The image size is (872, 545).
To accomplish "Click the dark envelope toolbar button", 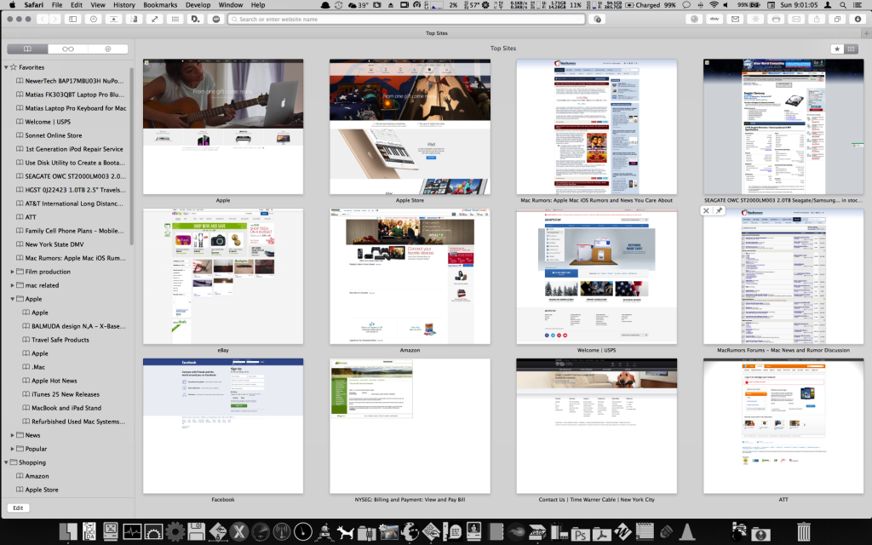I will (735, 19).
